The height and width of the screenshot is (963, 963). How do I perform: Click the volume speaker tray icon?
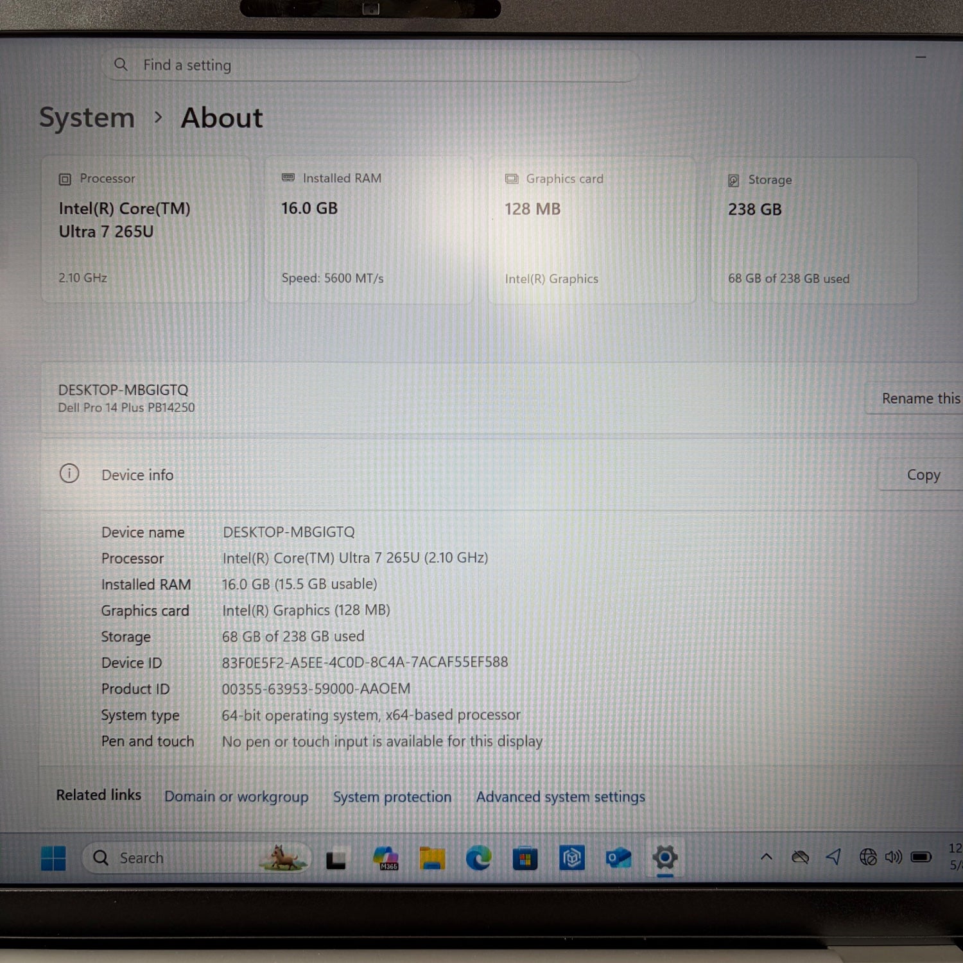(893, 857)
